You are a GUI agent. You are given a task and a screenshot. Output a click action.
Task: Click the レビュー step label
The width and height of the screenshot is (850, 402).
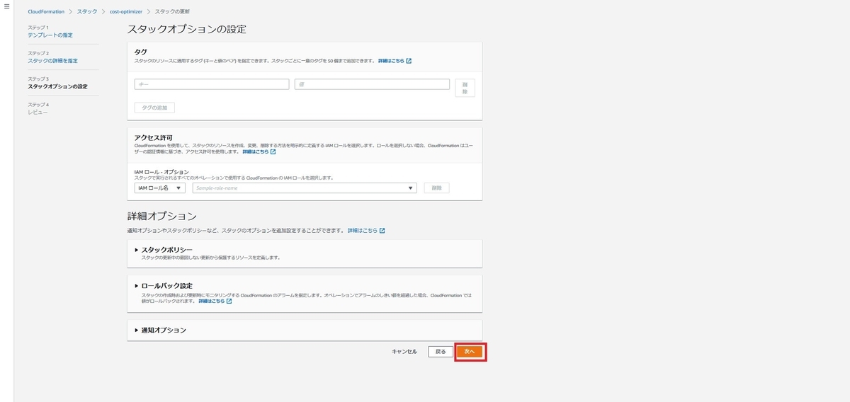pyautogui.click(x=38, y=112)
